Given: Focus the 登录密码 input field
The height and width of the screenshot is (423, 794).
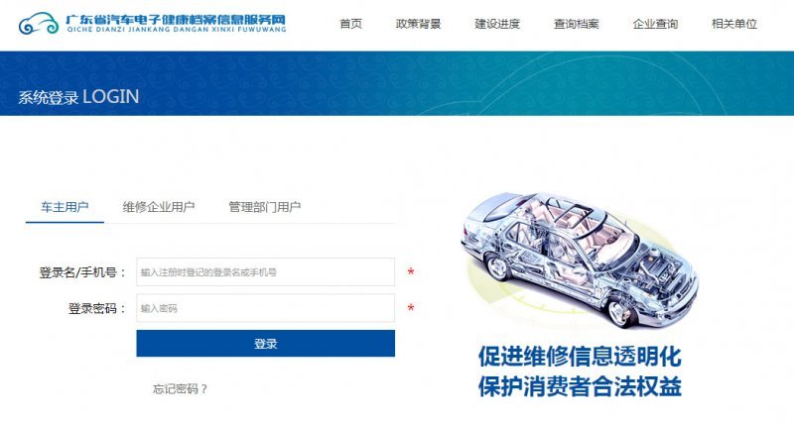Looking at the screenshot, I should [x=265, y=308].
